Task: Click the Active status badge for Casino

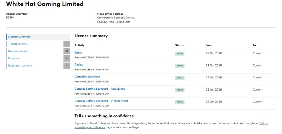Action: [180, 66]
